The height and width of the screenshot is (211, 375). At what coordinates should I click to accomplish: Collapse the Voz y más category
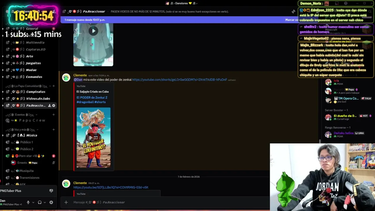22,130
